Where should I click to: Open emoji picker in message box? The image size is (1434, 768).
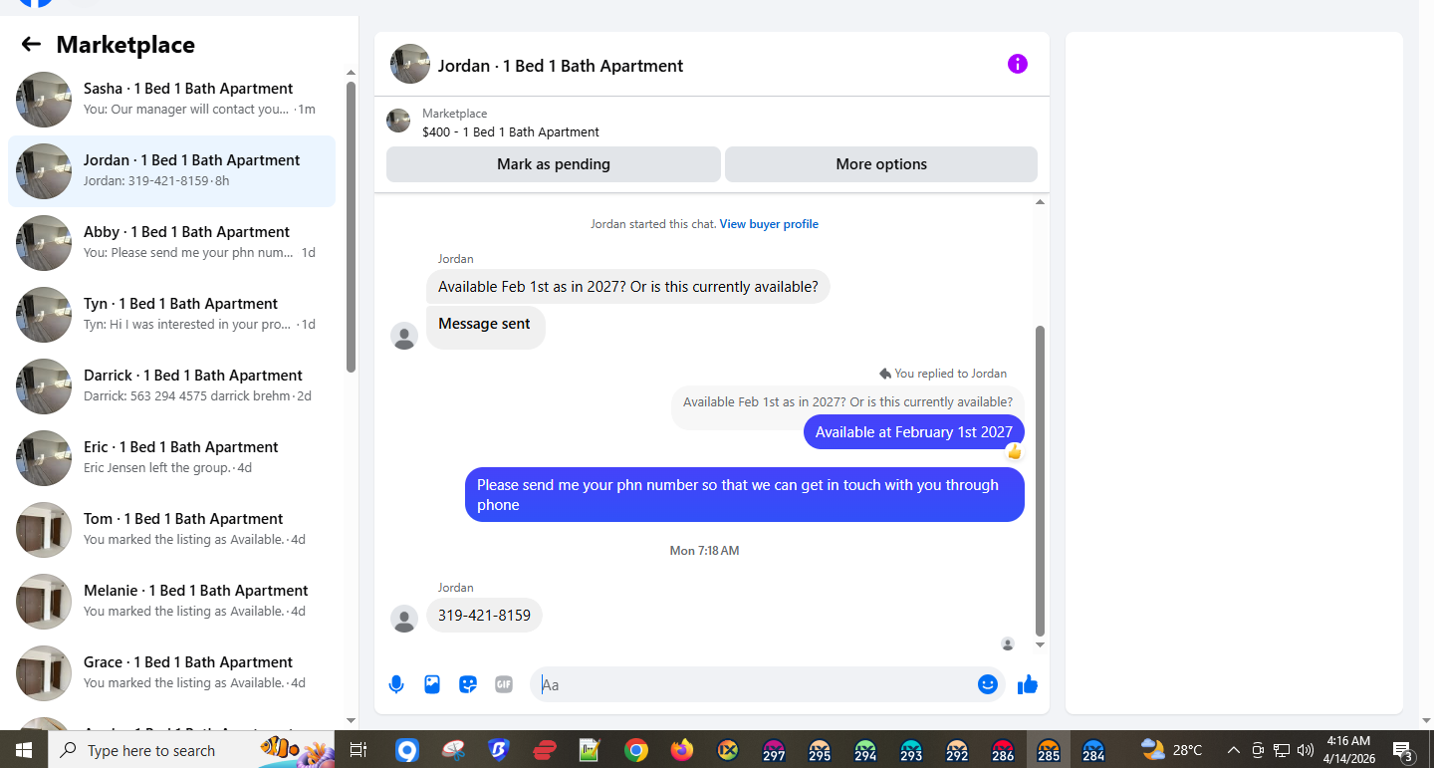987,684
